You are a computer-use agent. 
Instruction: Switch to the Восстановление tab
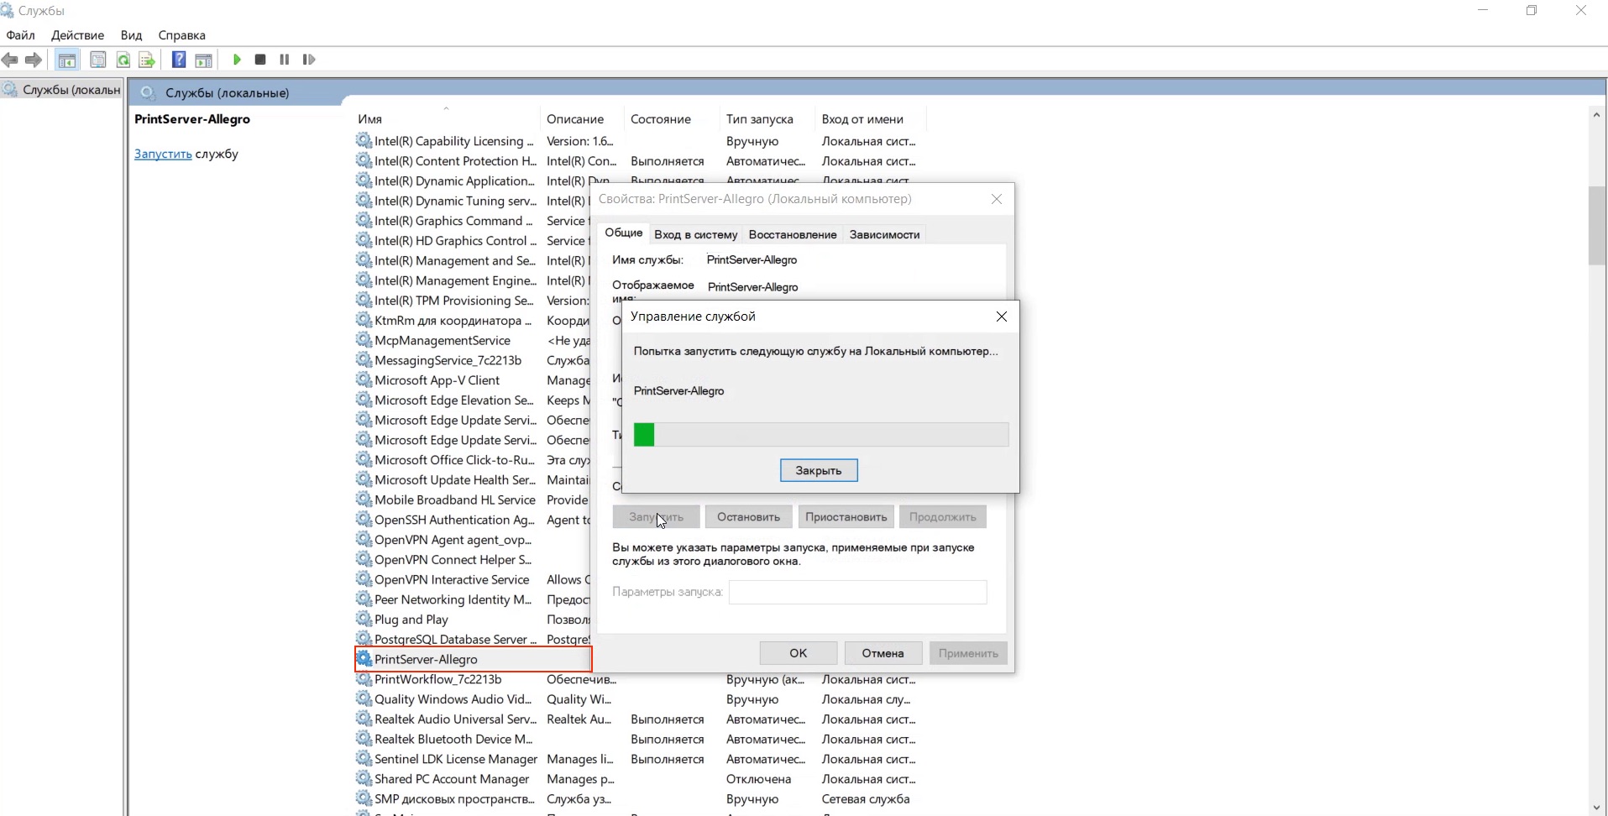click(793, 234)
